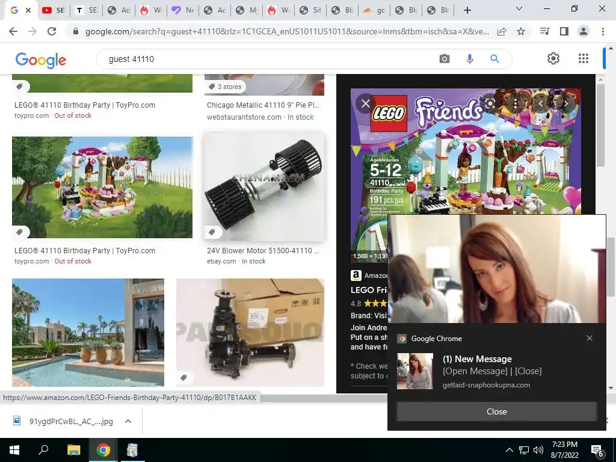The width and height of the screenshot is (616, 462).
Task: Expand the tab search chevron
Action: click(519, 8)
